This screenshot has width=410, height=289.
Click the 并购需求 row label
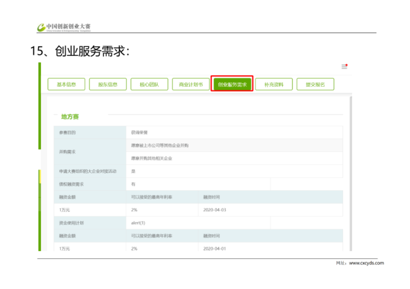[67, 152]
